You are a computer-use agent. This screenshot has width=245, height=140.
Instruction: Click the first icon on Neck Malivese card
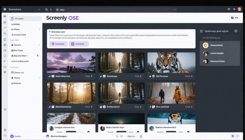coord(50,76)
